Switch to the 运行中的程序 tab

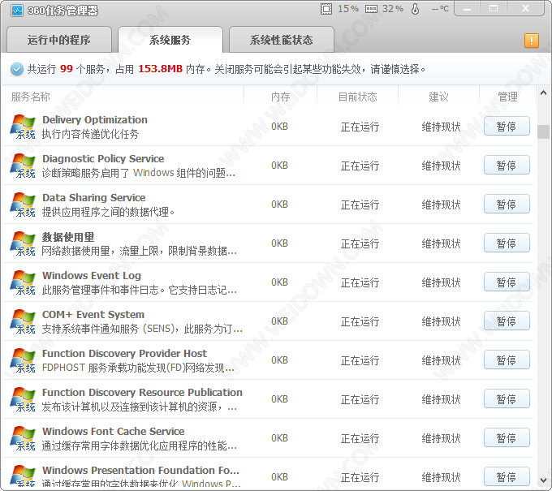pyautogui.click(x=59, y=40)
